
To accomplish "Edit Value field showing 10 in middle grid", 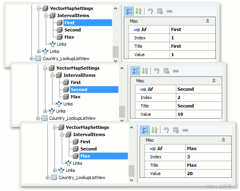I will tap(199, 114).
